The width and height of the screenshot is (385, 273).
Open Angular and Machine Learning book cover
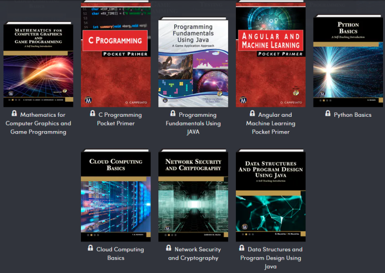(270, 54)
